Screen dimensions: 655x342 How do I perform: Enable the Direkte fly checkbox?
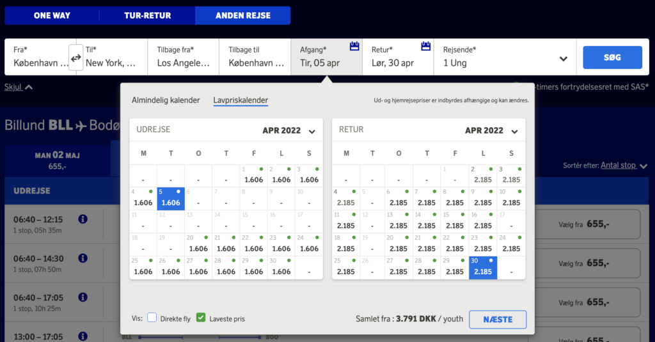[152, 318]
